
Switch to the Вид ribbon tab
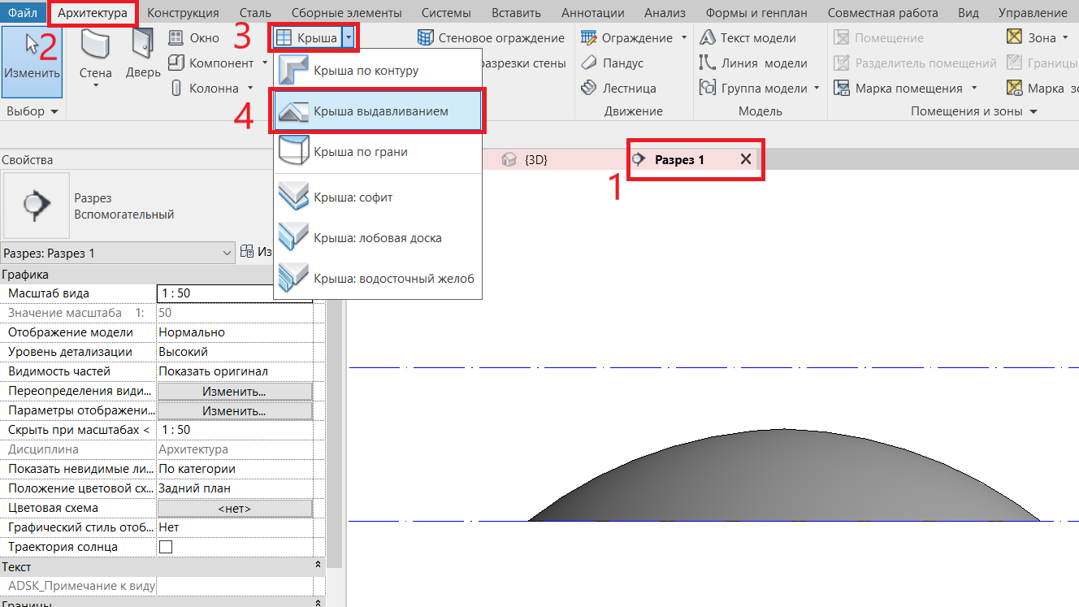pyautogui.click(x=968, y=12)
